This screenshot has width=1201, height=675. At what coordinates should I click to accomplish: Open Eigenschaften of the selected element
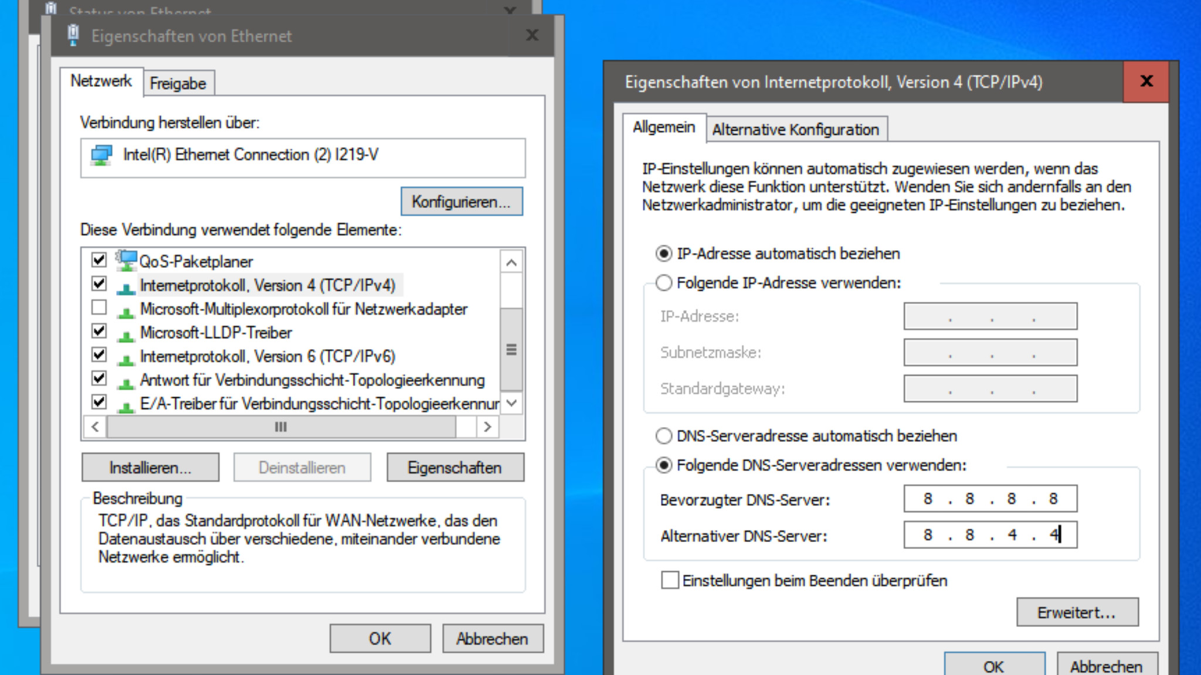click(455, 468)
